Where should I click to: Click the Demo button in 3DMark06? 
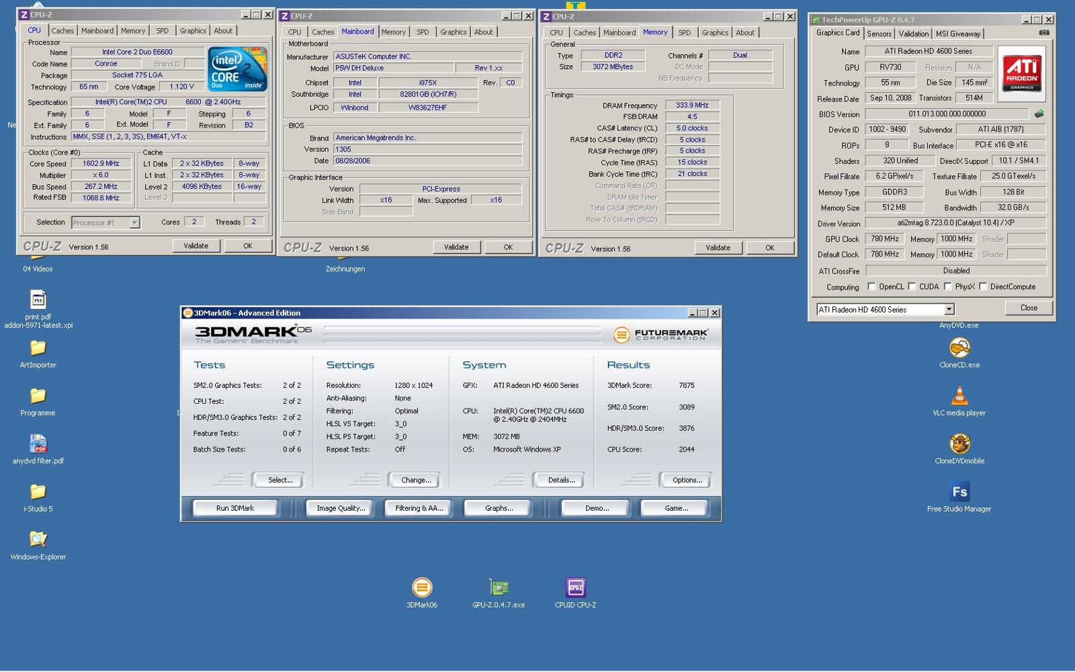(597, 508)
